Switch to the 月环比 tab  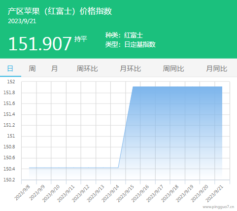coord(131,68)
